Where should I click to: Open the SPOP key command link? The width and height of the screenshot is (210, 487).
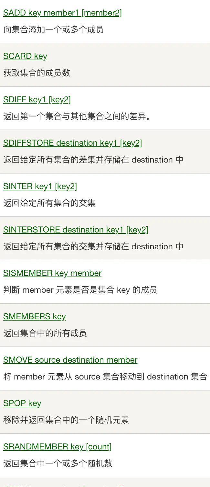[x=22, y=403]
